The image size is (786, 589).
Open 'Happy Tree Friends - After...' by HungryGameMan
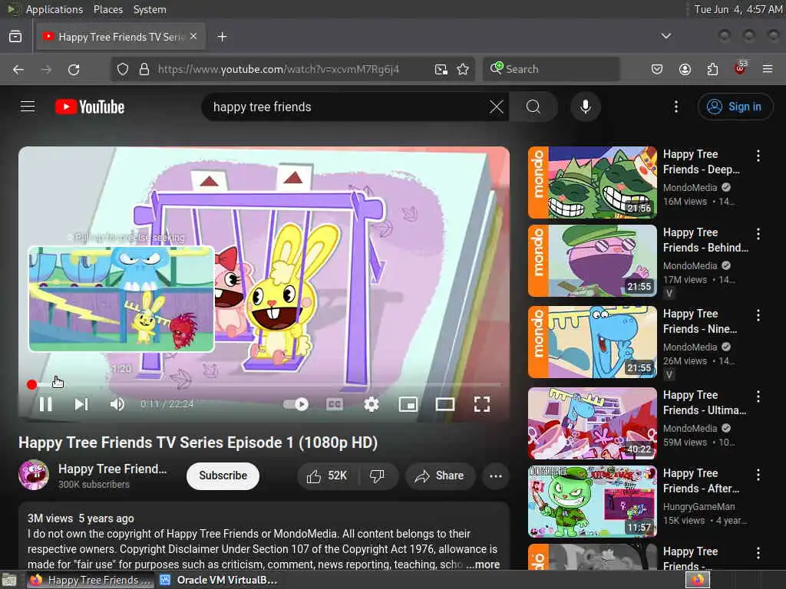click(x=701, y=481)
